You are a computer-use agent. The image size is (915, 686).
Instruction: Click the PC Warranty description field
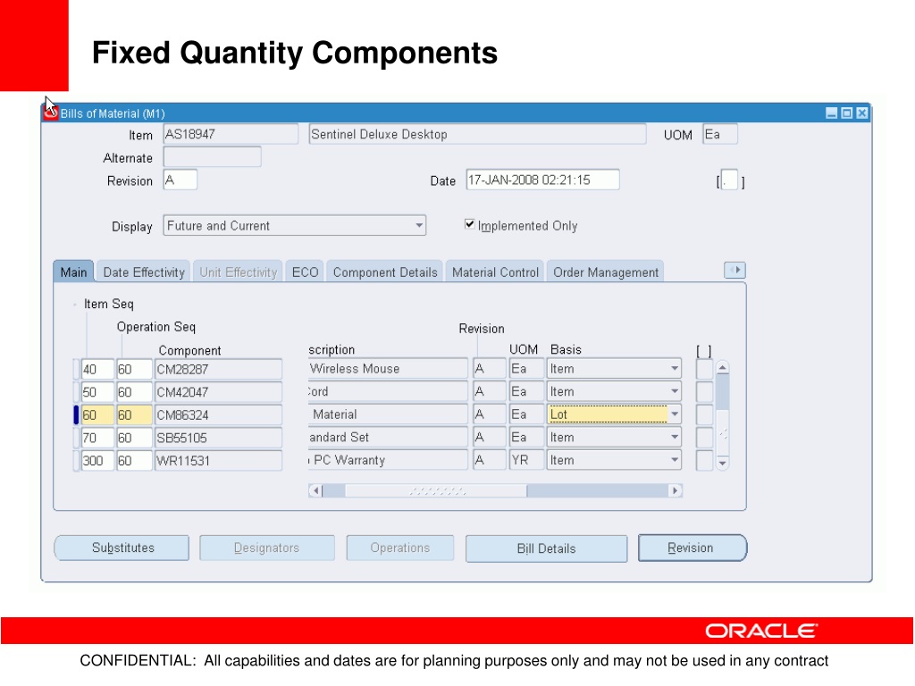point(388,460)
